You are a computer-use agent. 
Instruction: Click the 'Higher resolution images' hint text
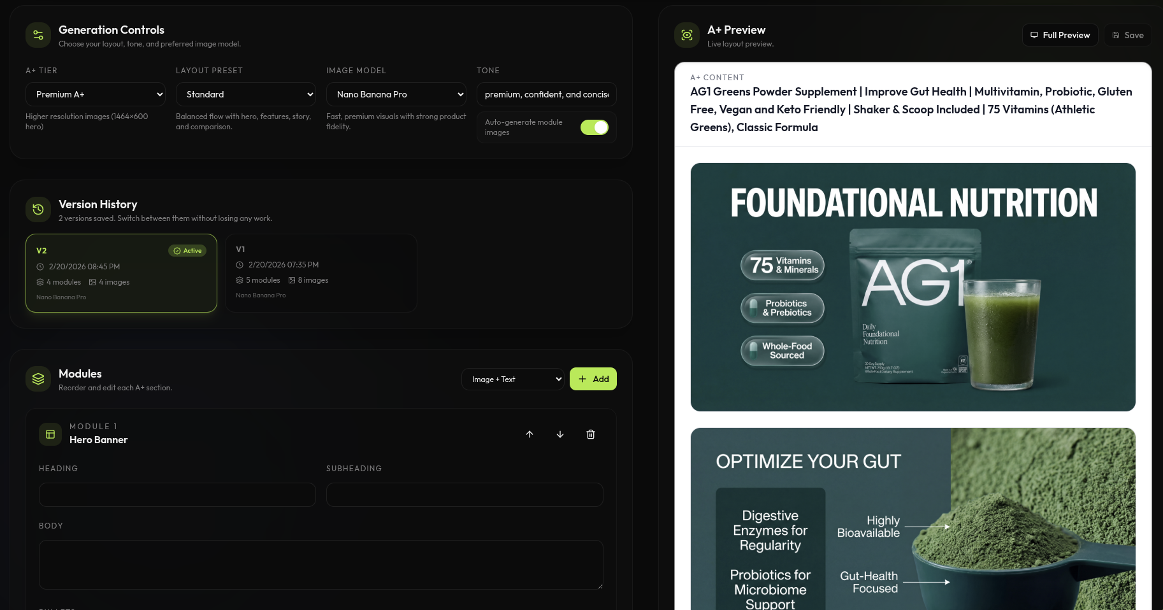(87, 122)
